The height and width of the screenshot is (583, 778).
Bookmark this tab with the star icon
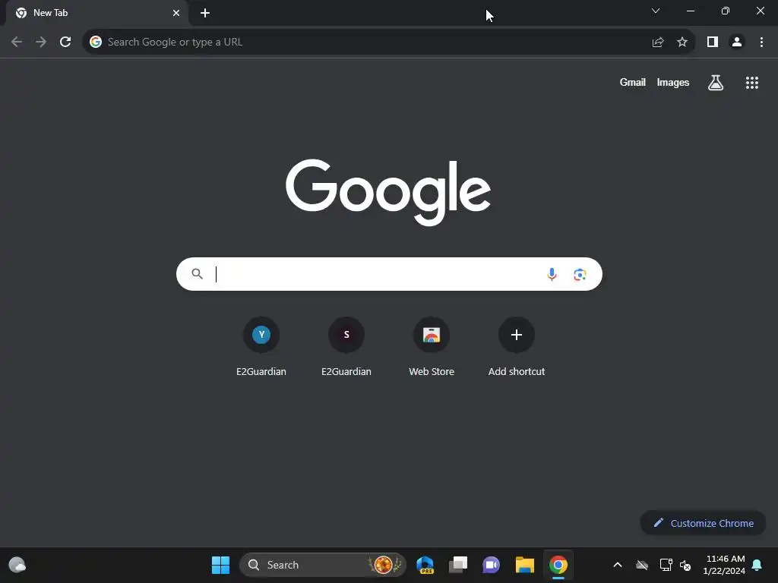pos(682,43)
